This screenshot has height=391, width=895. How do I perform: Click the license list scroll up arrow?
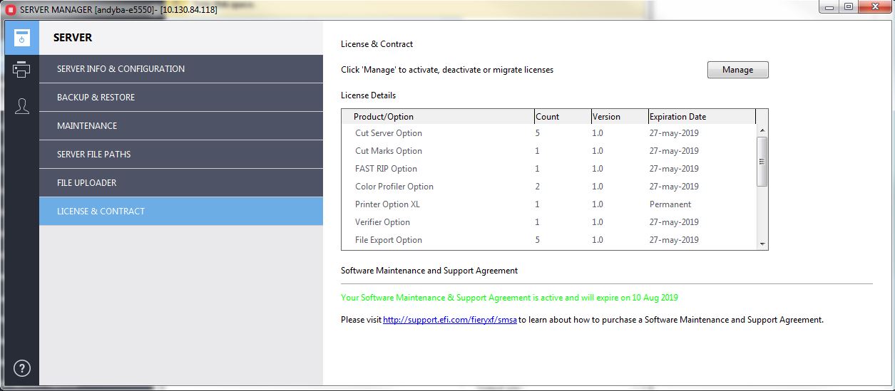tap(762, 130)
